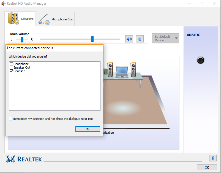Switch to the Speakers tab
Viewport: 221px width, 173px height.
tap(20, 19)
